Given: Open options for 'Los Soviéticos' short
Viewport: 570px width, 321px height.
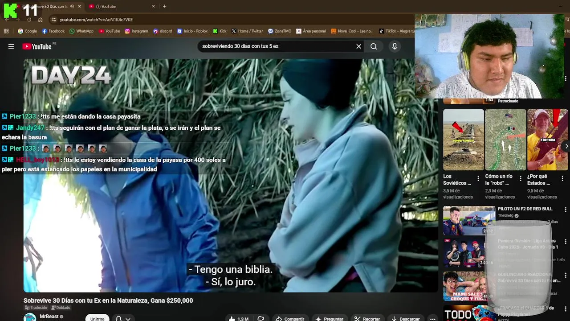Looking at the screenshot, I should click(478, 178).
